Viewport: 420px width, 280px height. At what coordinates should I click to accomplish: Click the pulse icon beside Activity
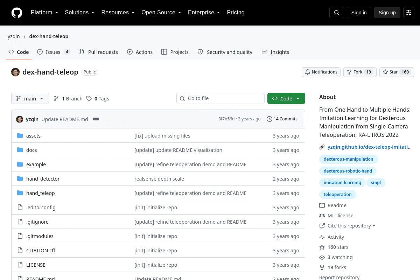pos(322,237)
